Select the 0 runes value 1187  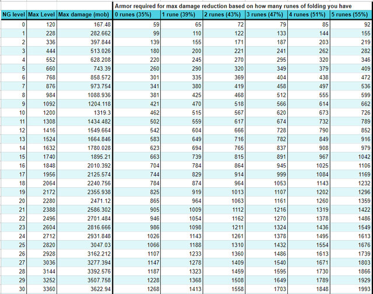[137, 271]
